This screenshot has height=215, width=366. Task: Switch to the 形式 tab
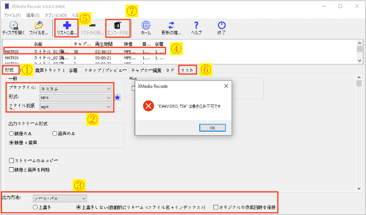(x=10, y=70)
